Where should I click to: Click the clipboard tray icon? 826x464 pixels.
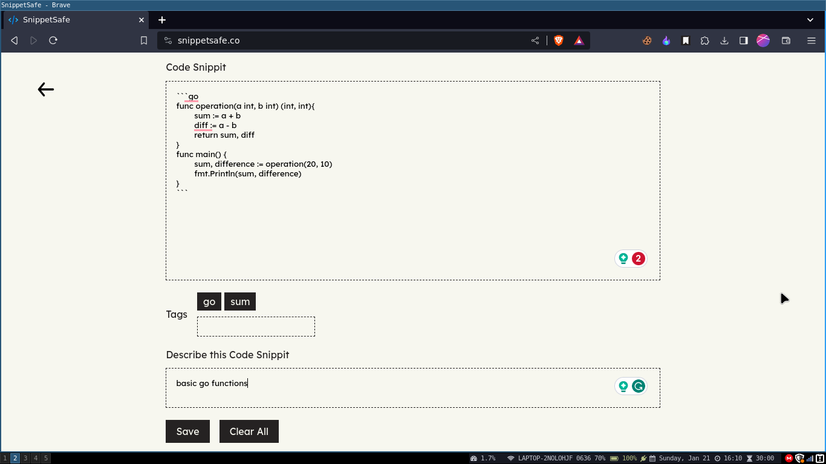(x=820, y=459)
